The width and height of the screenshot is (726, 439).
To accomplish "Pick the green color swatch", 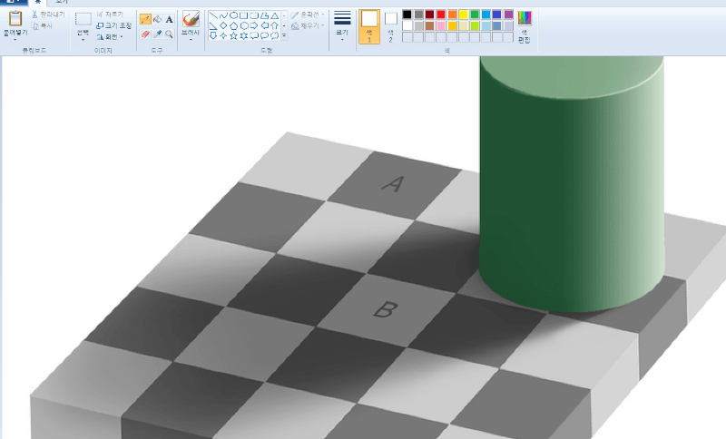I will [475, 15].
